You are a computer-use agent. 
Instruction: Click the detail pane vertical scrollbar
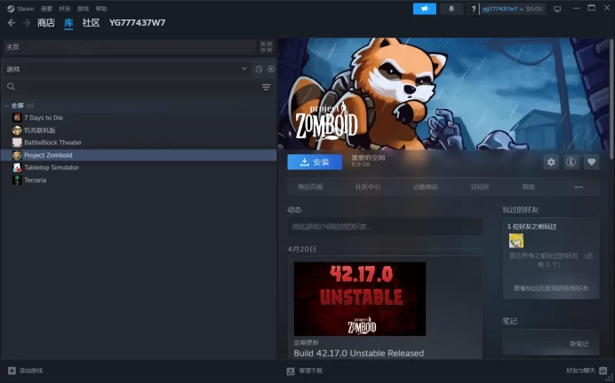click(x=612, y=98)
